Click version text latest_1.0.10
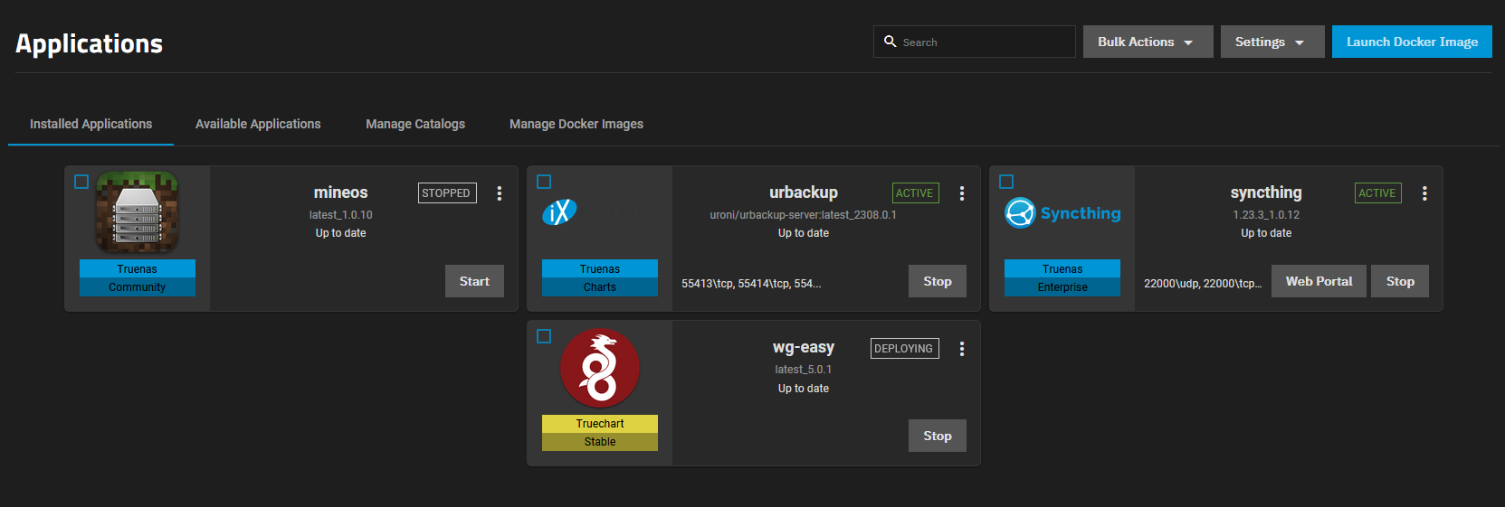Screen dimensions: 1505x507 pos(341,215)
